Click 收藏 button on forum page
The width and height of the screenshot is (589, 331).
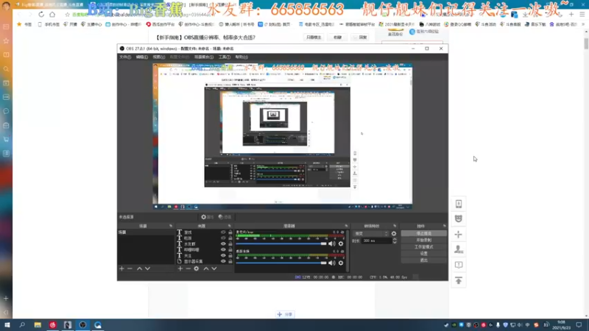pos(337,38)
